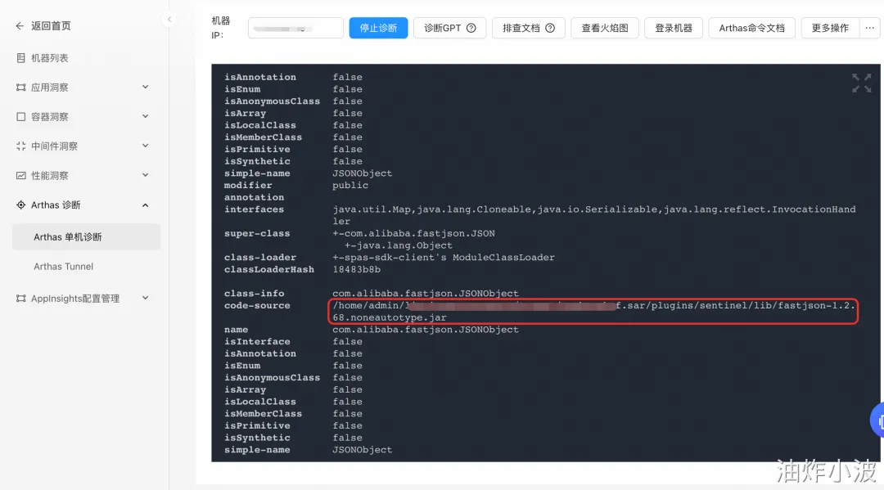This screenshot has width=884, height=490.
Task: Expand the AppInsights配置管理 chevron
Action: pyautogui.click(x=146, y=299)
